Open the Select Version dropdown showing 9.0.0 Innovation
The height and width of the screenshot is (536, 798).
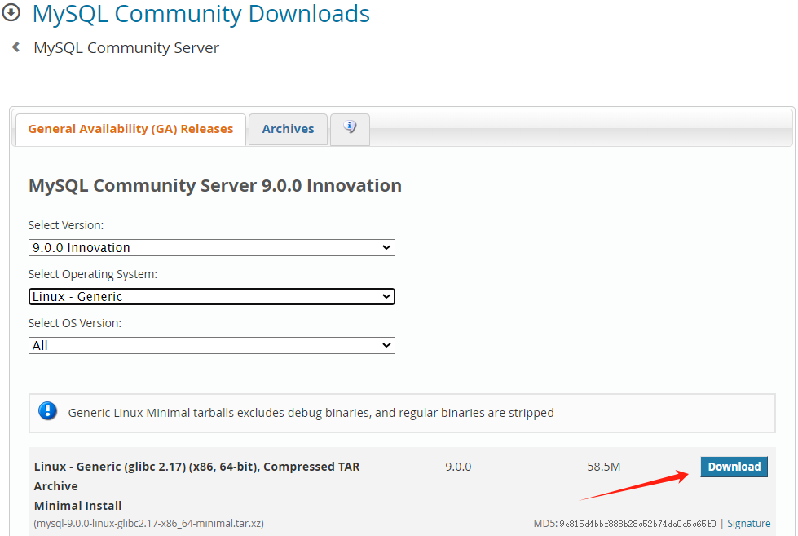pos(212,248)
